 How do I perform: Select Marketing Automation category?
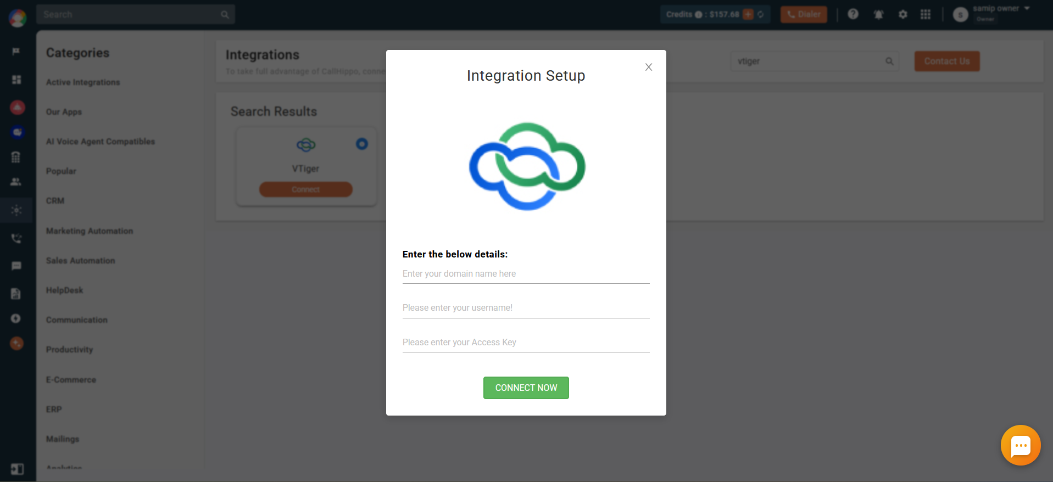coord(90,231)
